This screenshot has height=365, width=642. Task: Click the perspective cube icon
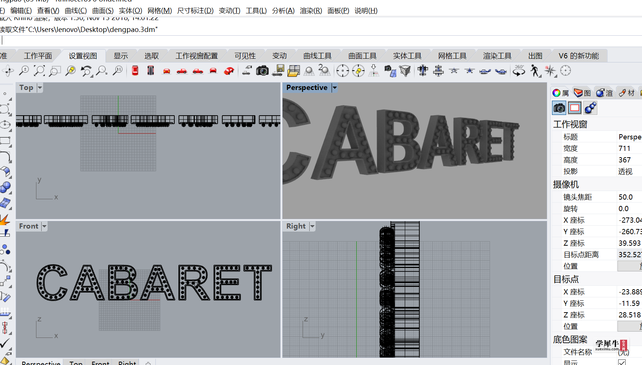coord(405,71)
